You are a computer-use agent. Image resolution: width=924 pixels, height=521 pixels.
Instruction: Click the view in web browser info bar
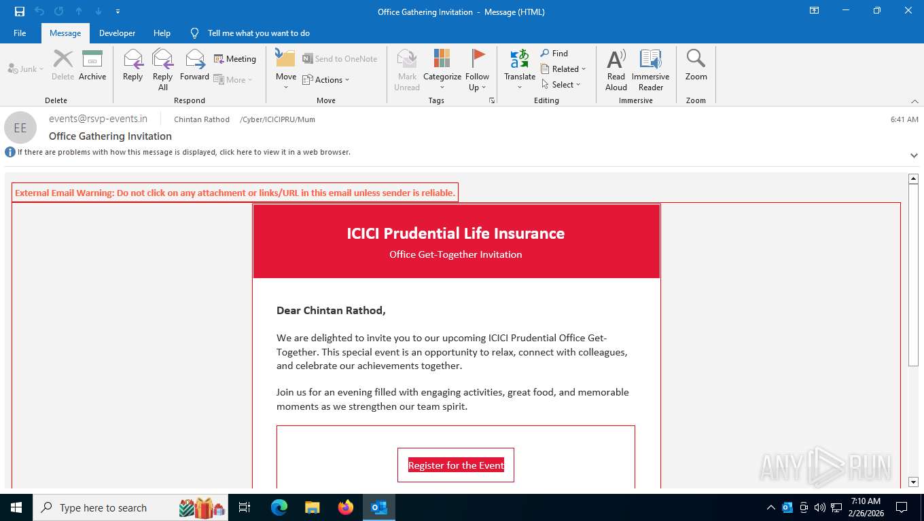coord(183,152)
